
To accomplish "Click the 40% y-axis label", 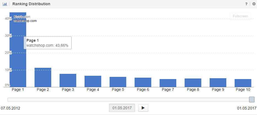I will coord(8,19).
